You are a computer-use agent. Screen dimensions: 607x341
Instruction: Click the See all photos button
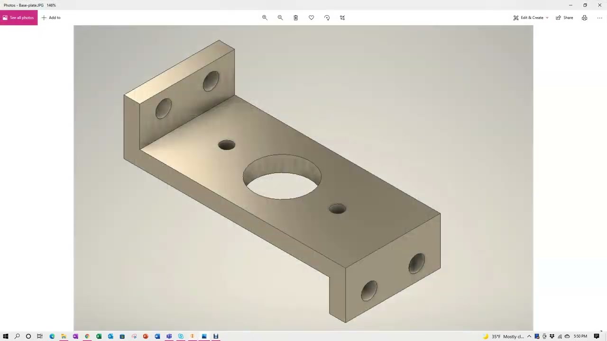[x=19, y=18]
